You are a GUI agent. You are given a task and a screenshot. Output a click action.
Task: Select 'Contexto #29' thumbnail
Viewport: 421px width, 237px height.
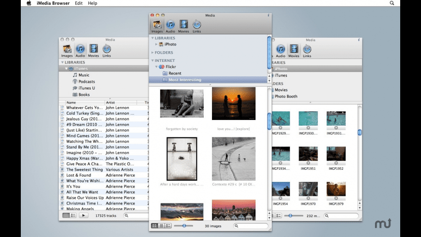click(x=234, y=159)
